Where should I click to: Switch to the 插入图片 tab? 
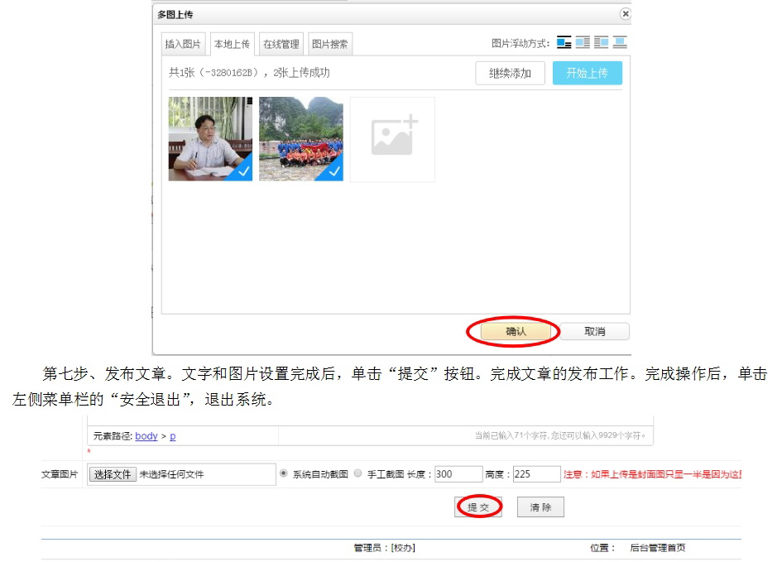pos(183,44)
